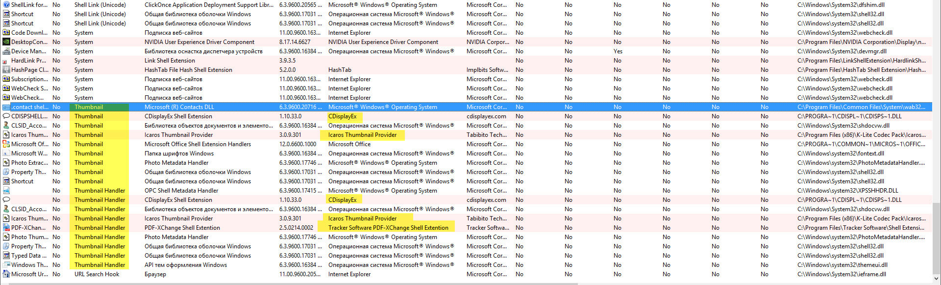Click version '3.9.3.5'
941x285 pixels.
288,61
